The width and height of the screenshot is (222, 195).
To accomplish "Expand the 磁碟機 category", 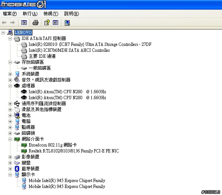I will click(x=10, y=134).
